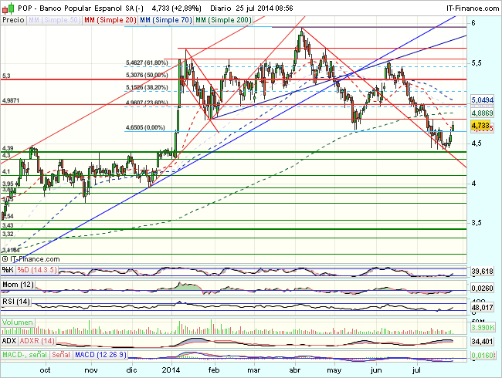
Task: Click the 4,39 support level label
Action: 8,148
